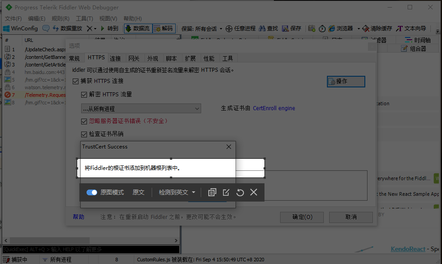This screenshot has height=264, width=442.
Task: Switch to the 外观 options tab
Action: tap(153, 58)
